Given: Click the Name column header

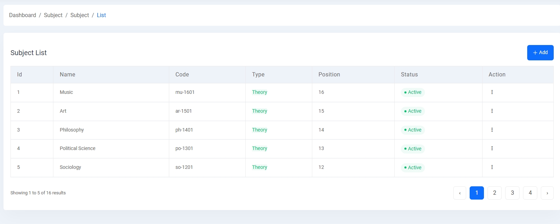Looking at the screenshot, I should click(x=67, y=75).
